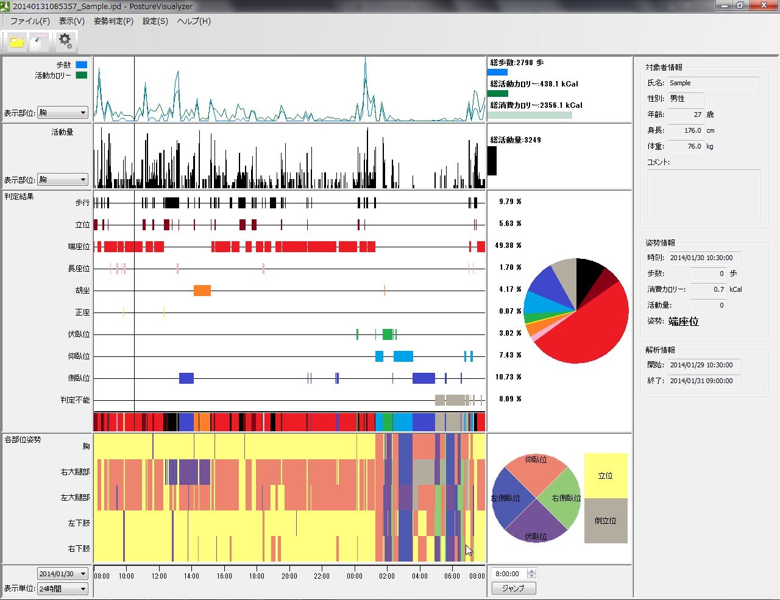Click the 00:00 mark on time axis
The height and width of the screenshot is (600, 780).
point(355,576)
